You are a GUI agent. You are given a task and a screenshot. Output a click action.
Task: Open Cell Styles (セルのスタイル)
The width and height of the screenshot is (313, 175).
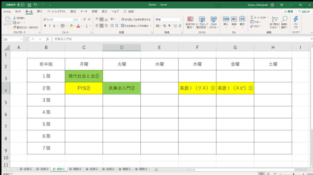pos(214,23)
